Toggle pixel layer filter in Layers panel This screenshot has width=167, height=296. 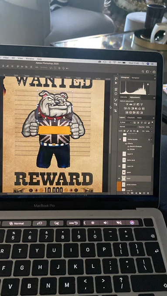[x=134, y=123]
